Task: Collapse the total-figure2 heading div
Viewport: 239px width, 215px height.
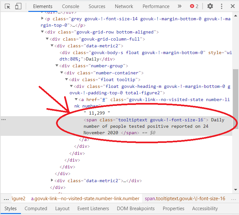Action: tap(71, 86)
